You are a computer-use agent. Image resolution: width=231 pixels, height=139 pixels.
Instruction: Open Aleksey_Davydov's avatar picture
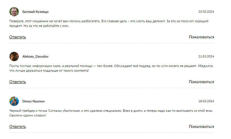(x=14, y=56)
